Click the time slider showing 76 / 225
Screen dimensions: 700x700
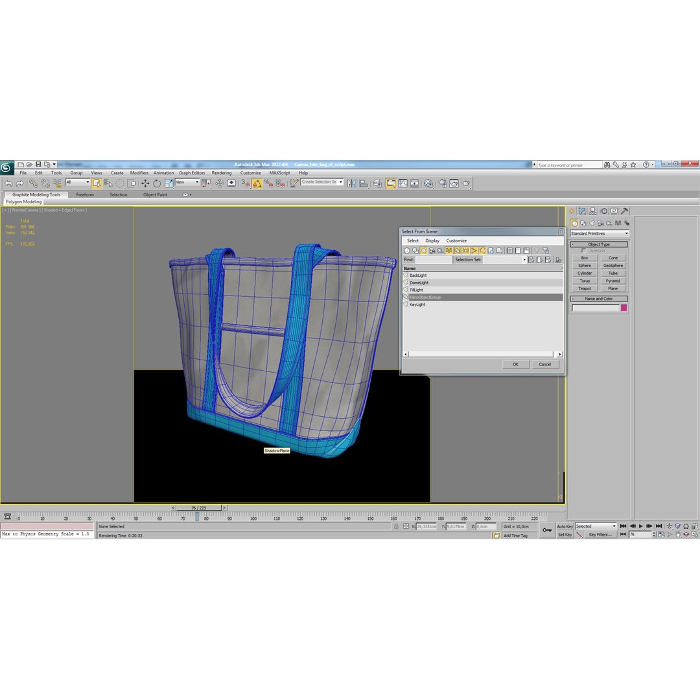[199, 507]
